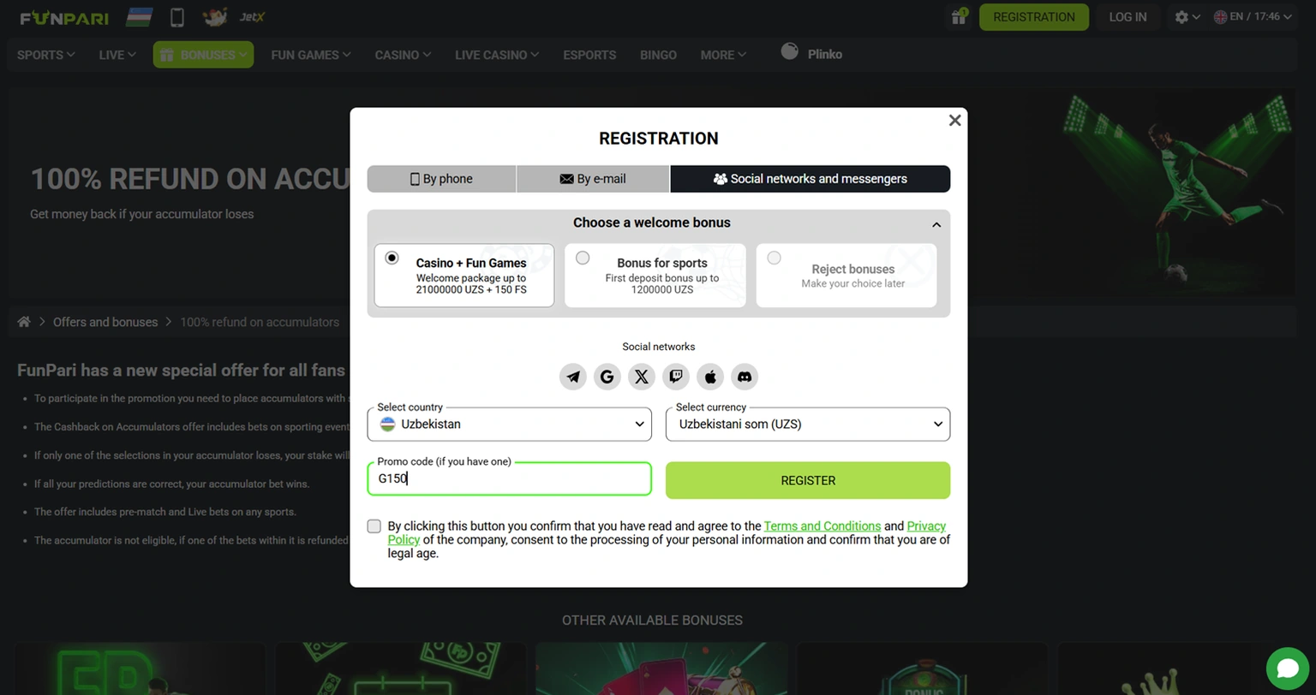This screenshot has width=1316, height=695.
Task: Go to Esports section
Action: coord(589,55)
